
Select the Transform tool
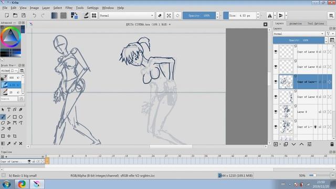[3, 136]
